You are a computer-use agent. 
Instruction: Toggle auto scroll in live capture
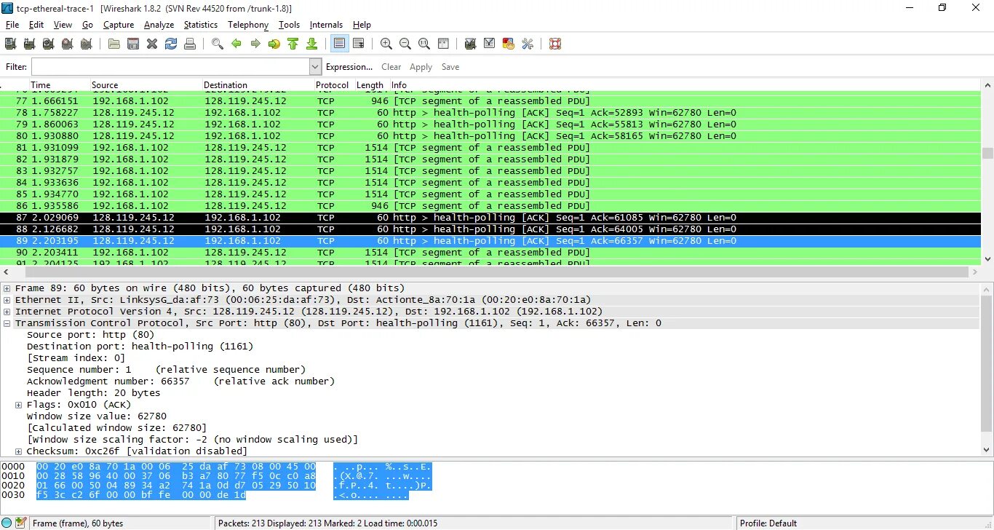point(359,44)
